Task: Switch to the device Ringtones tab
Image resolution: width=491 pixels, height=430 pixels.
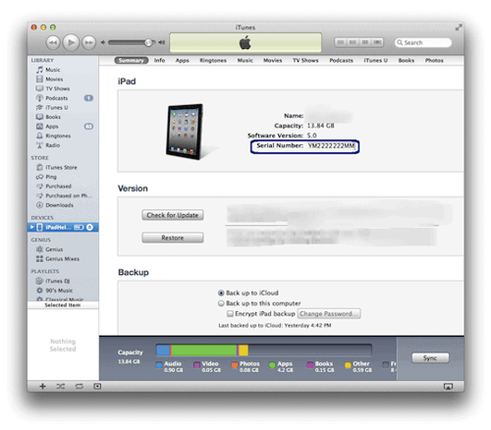Action: 213,61
